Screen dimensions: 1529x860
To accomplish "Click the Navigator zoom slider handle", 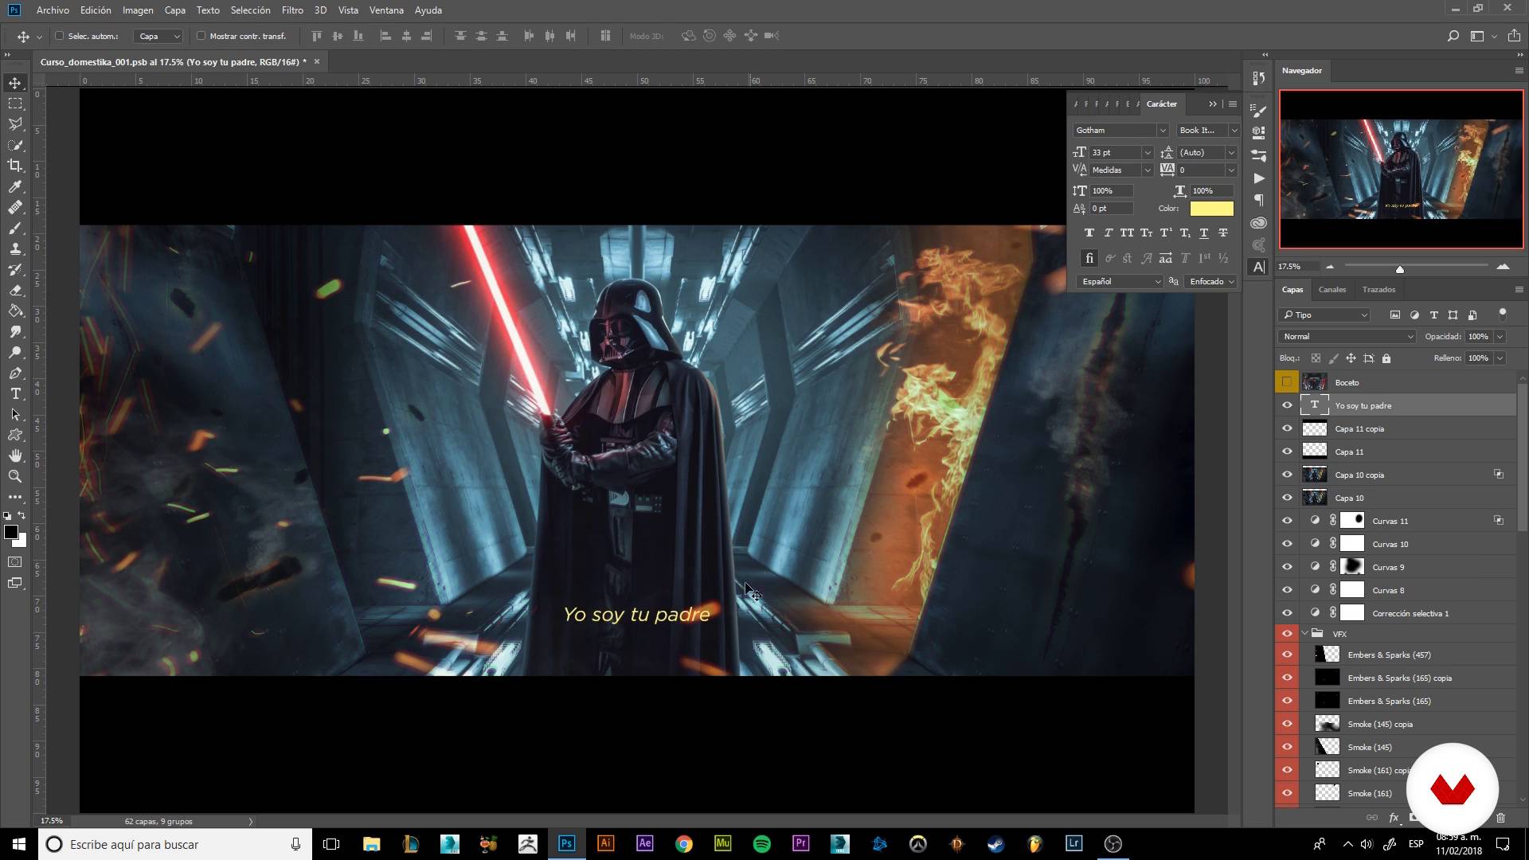I will (x=1400, y=269).
